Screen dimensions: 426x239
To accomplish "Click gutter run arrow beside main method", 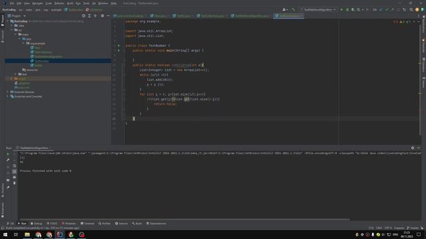I will (x=118, y=50).
